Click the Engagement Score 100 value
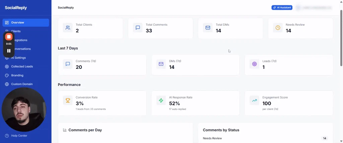The width and height of the screenshot is (343, 143). [x=267, y=104]
